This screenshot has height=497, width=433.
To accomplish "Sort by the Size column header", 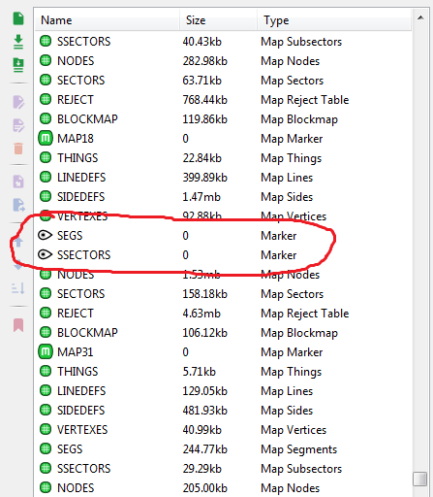I will [218, 20].
